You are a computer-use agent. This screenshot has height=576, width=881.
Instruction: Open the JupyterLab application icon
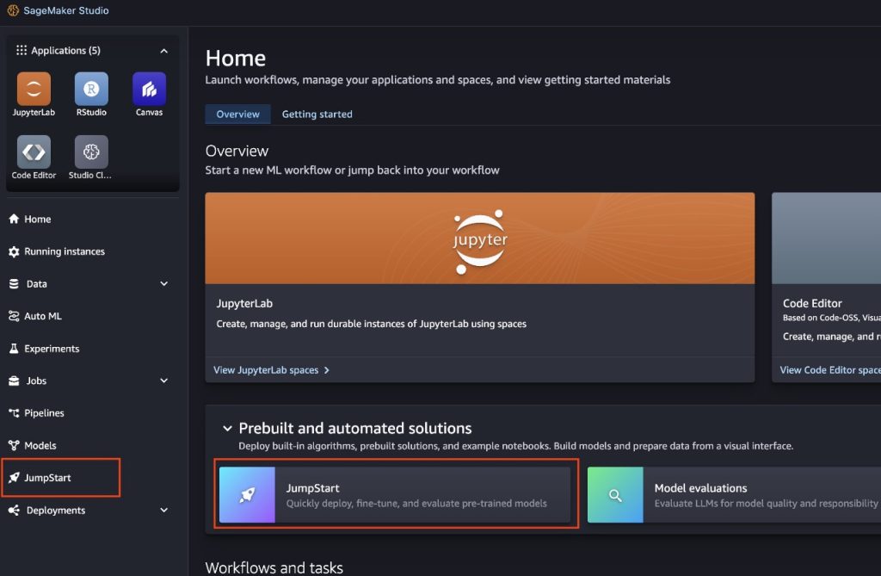34,89
